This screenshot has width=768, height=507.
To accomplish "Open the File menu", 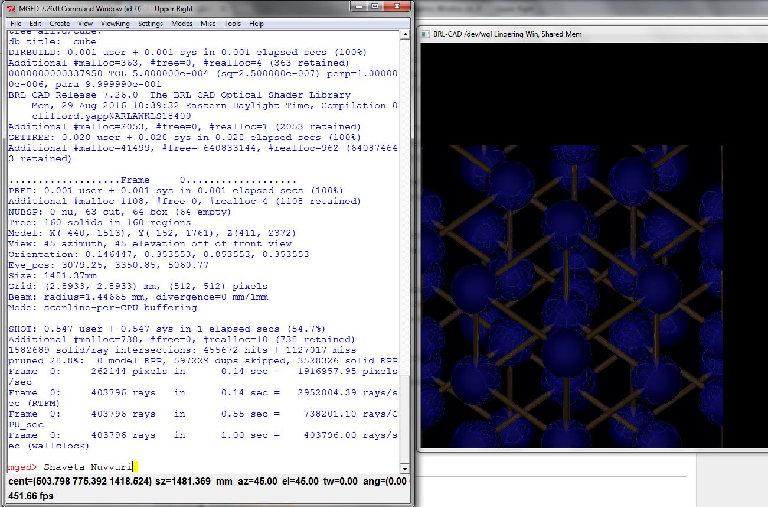I will (16, 24).
